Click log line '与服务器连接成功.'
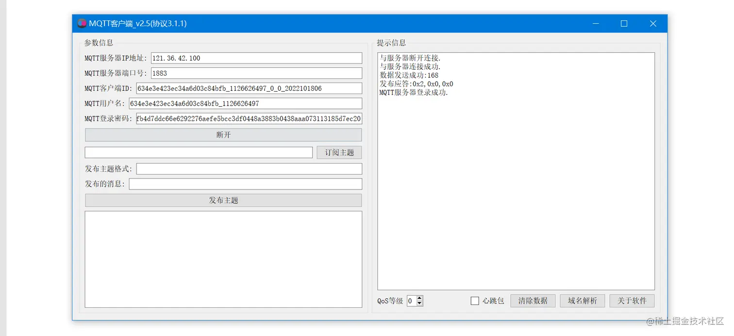This screenshot has width=734, height=336. coord(410,66)
